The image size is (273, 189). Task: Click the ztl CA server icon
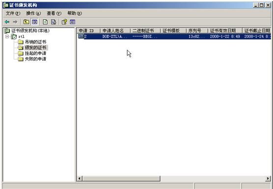point(14,36)
